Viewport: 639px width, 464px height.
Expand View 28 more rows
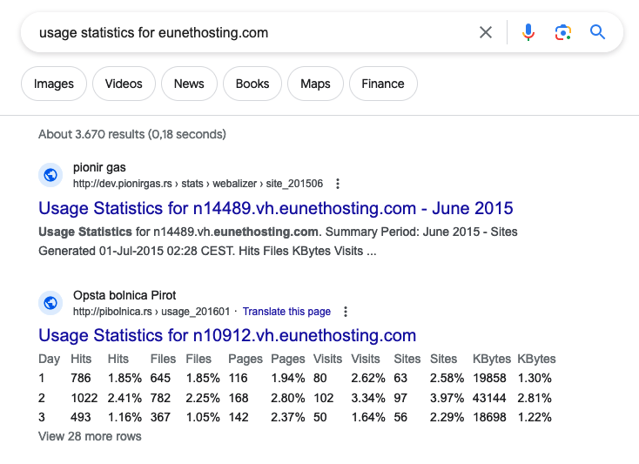[90, 436]
